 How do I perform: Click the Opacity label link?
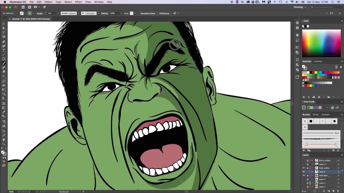(105, 13)
